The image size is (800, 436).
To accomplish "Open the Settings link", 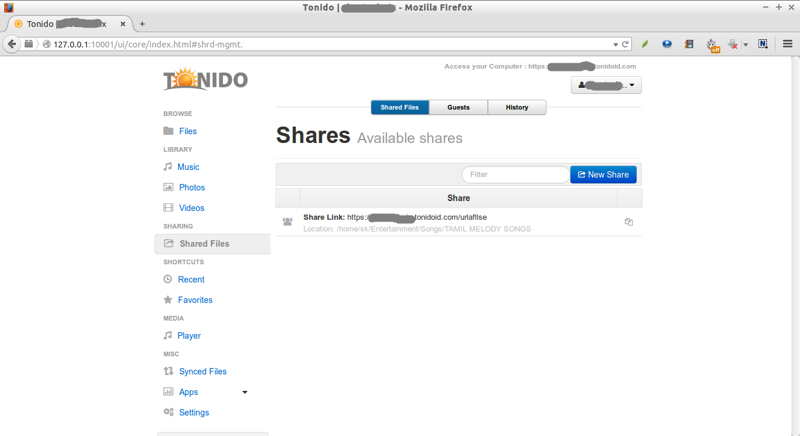I will coord(194,413).
